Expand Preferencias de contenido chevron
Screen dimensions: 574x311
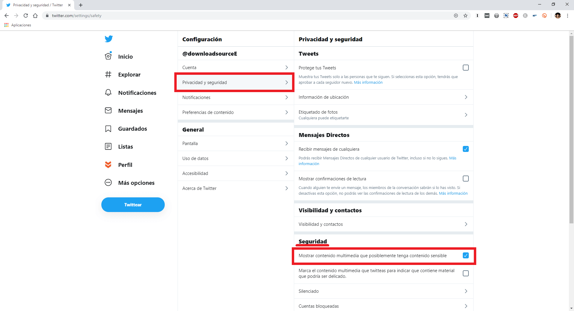click(x=286, y=112)
